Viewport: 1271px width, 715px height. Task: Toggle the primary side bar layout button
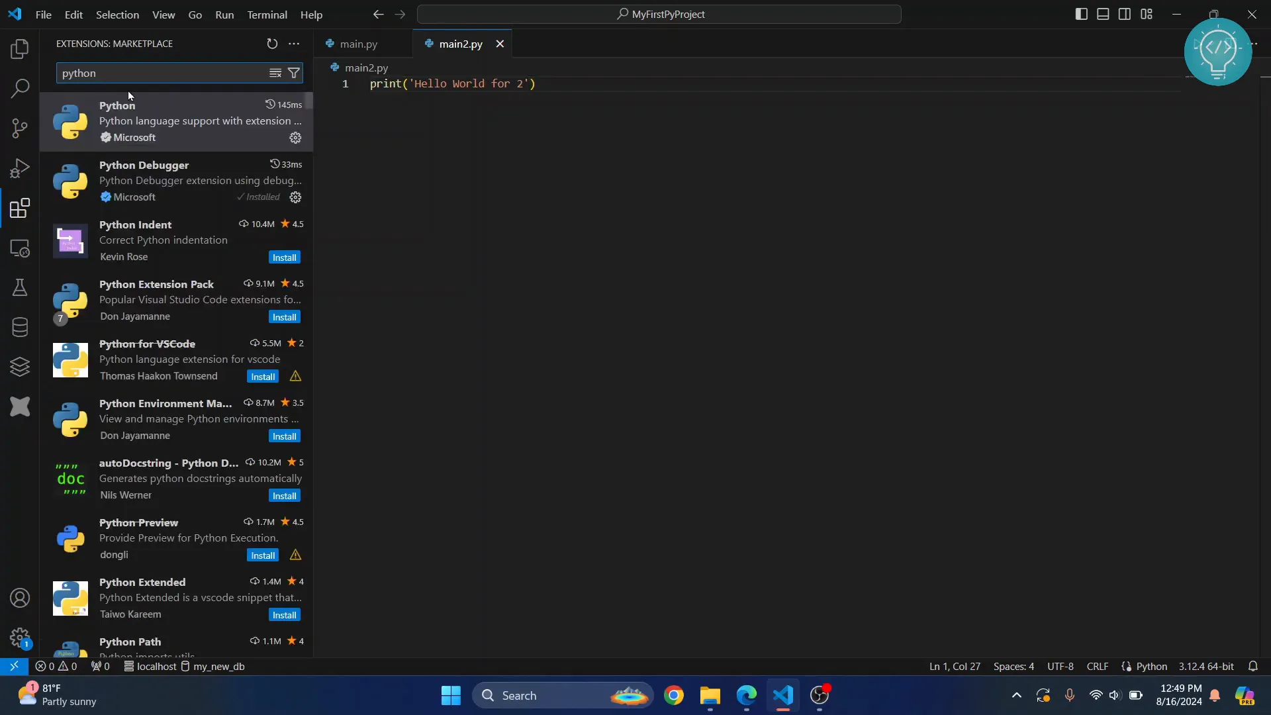pos(1082,14)
